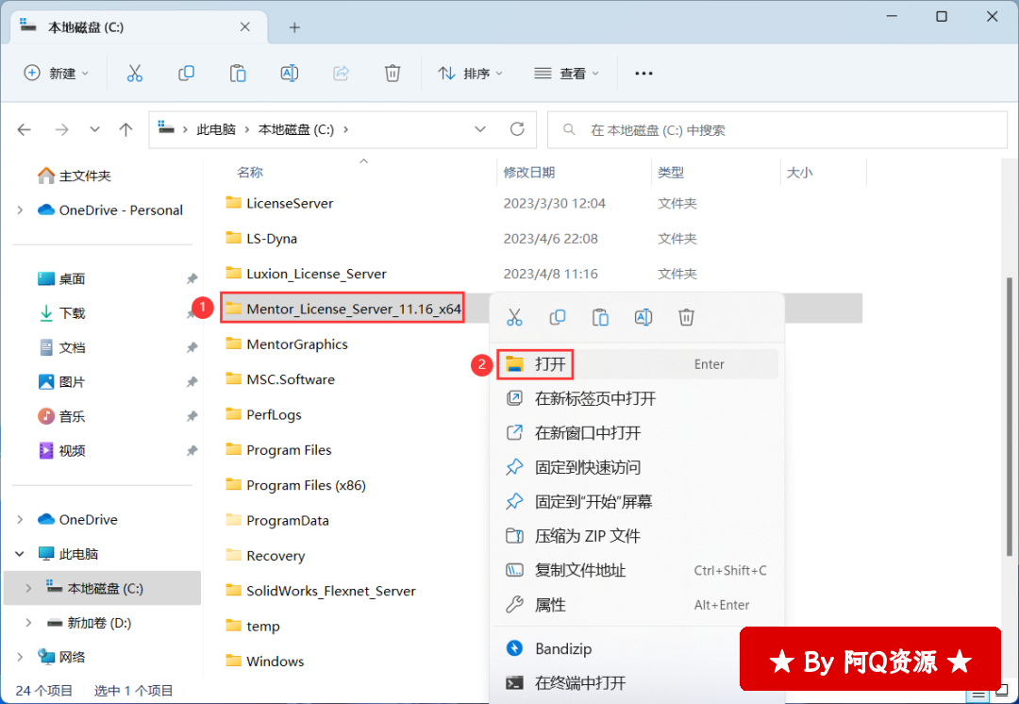
Task: Open the 查看 view dropdown
Action: pos(566,74)
